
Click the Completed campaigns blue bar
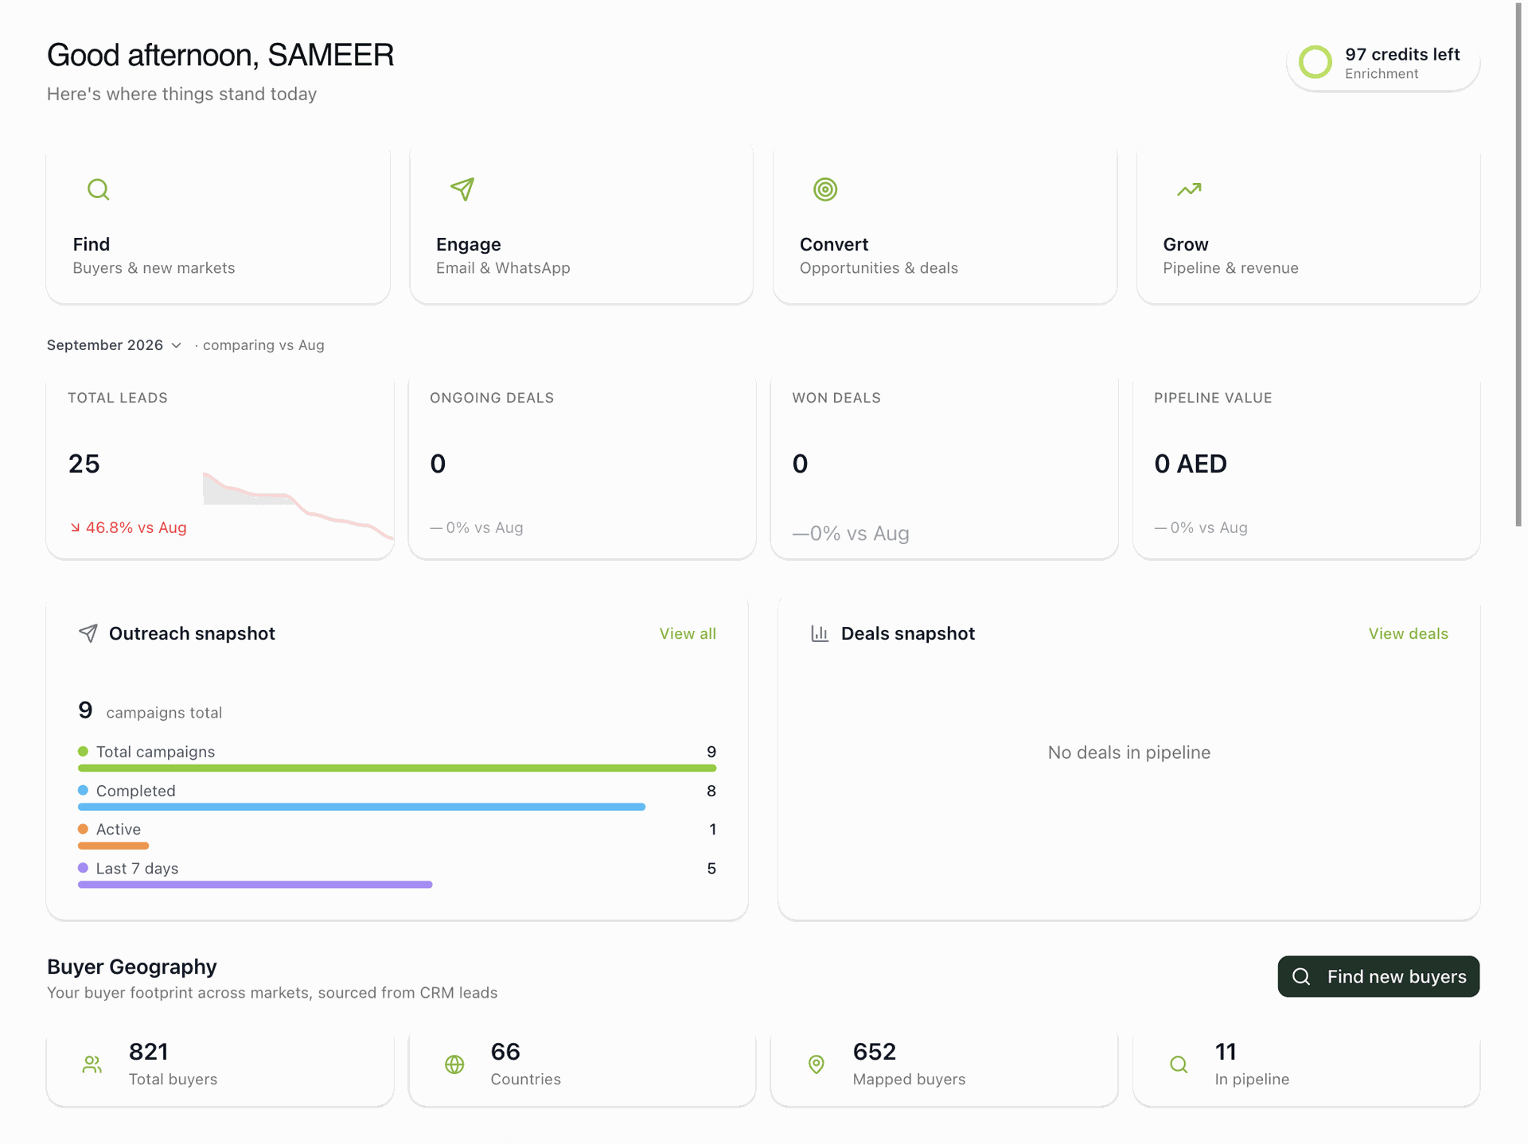(361, 807)
